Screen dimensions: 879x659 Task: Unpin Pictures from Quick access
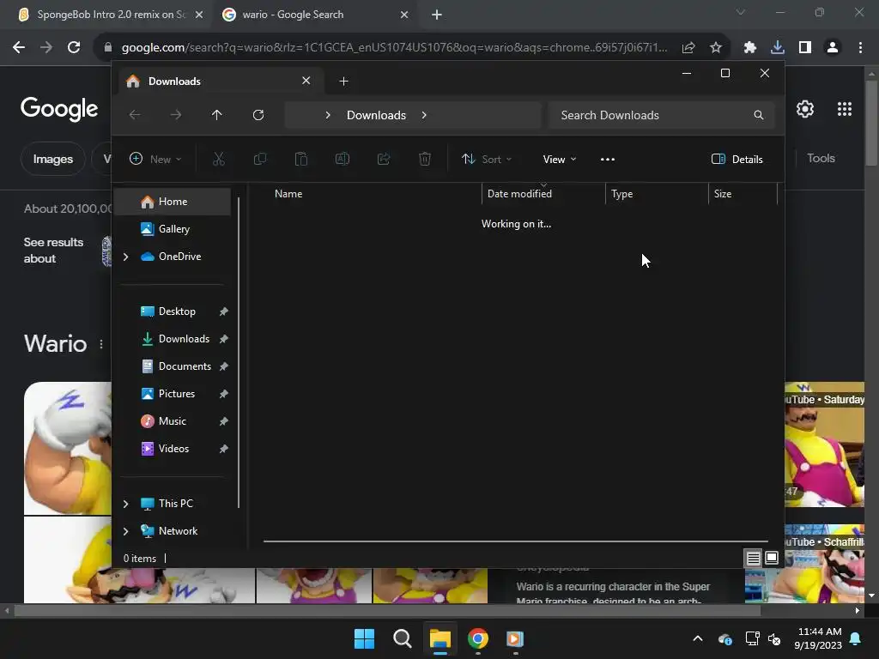click(224, 394)
